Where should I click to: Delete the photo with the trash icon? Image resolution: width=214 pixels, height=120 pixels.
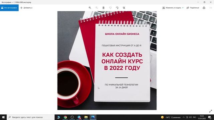[103, 8]
